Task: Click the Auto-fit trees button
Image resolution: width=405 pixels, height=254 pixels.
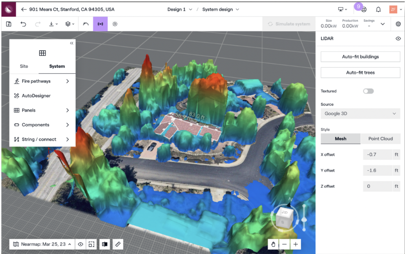Action: tap(360, 72)
